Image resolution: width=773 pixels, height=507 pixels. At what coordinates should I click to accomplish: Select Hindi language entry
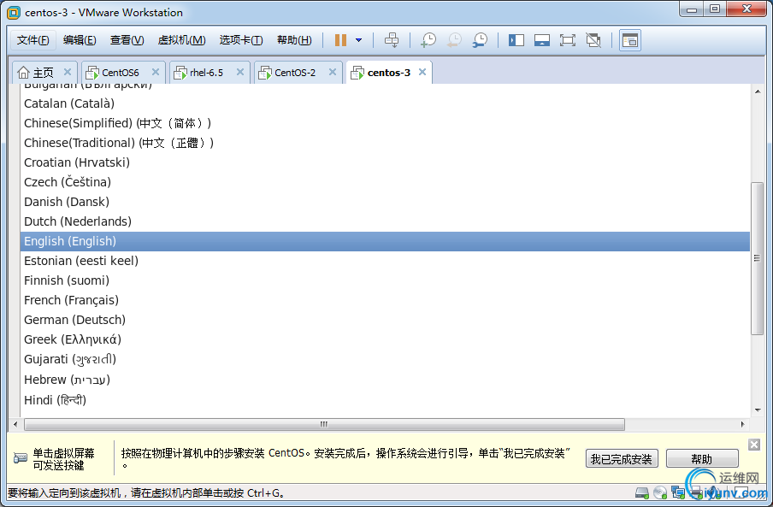click(x=385, y=400)
